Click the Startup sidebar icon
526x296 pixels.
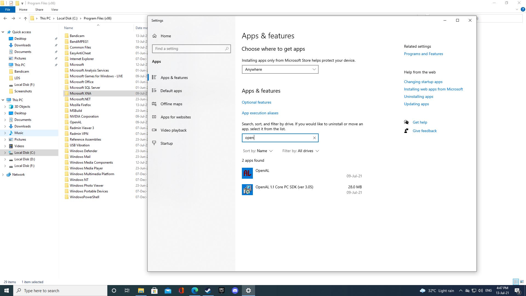click(154, 143)
